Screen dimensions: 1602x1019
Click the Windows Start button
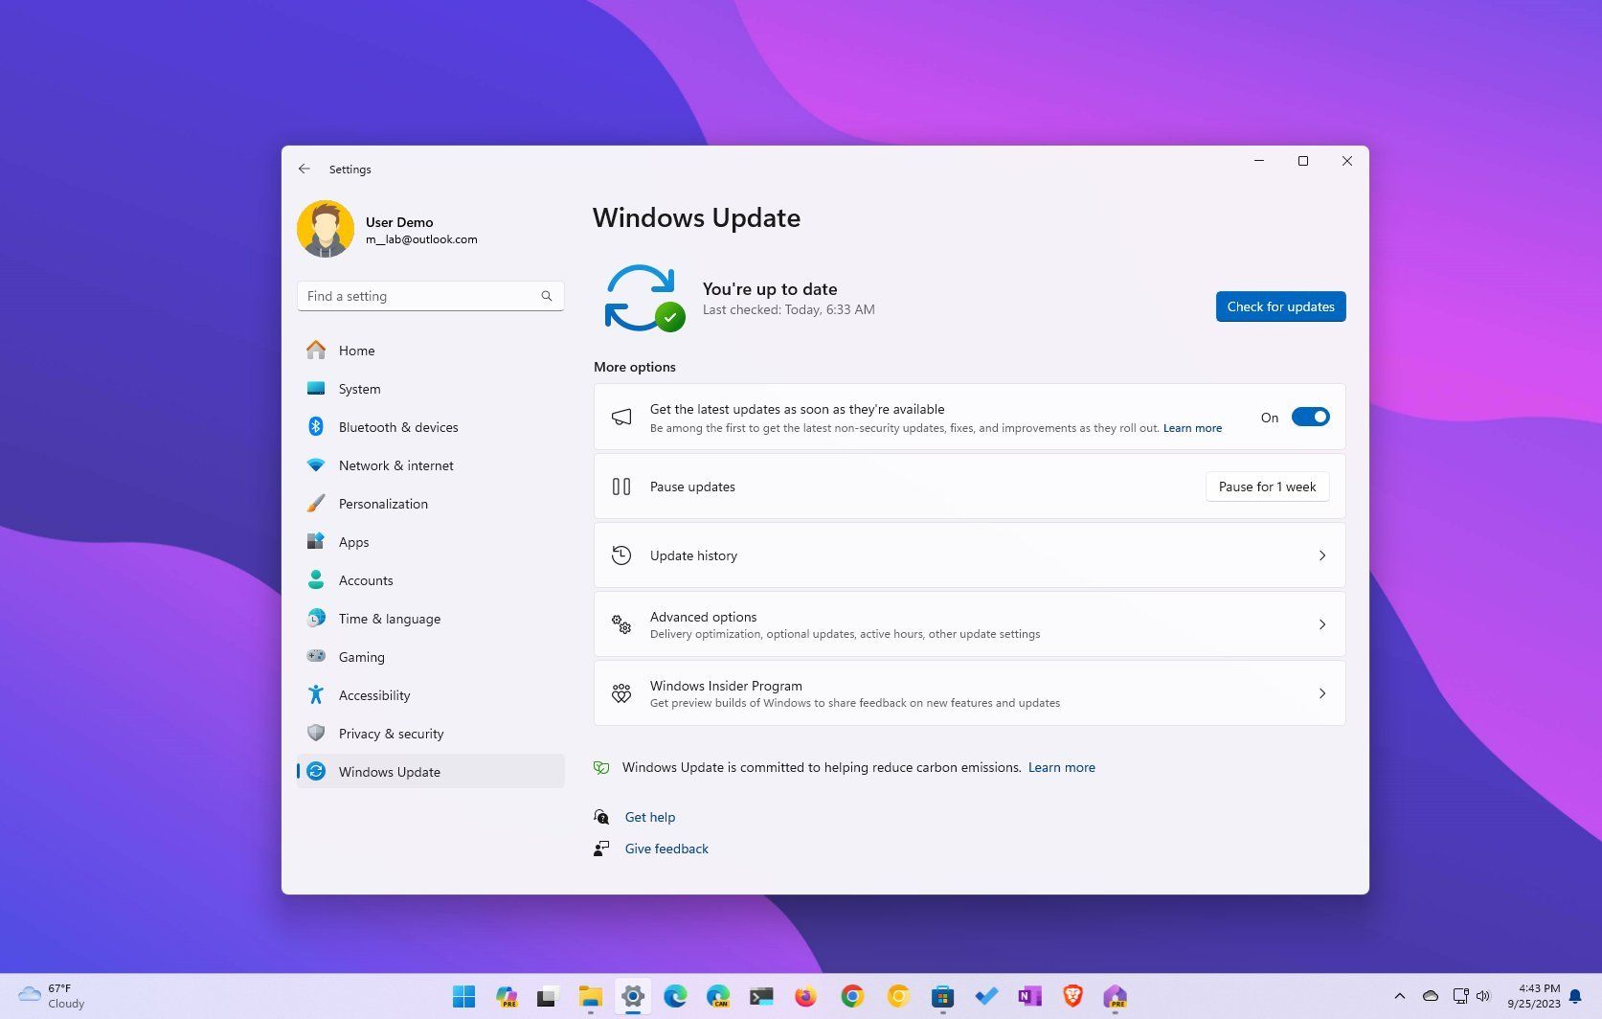463,997
